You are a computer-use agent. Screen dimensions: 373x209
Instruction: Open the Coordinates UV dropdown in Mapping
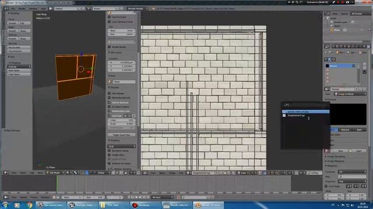pyautogui.click(x=352, y=172)
